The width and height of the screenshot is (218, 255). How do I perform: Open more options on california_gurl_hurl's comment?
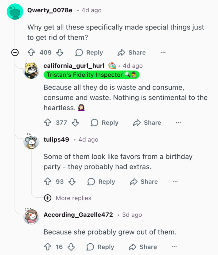[x=178, y=123]
